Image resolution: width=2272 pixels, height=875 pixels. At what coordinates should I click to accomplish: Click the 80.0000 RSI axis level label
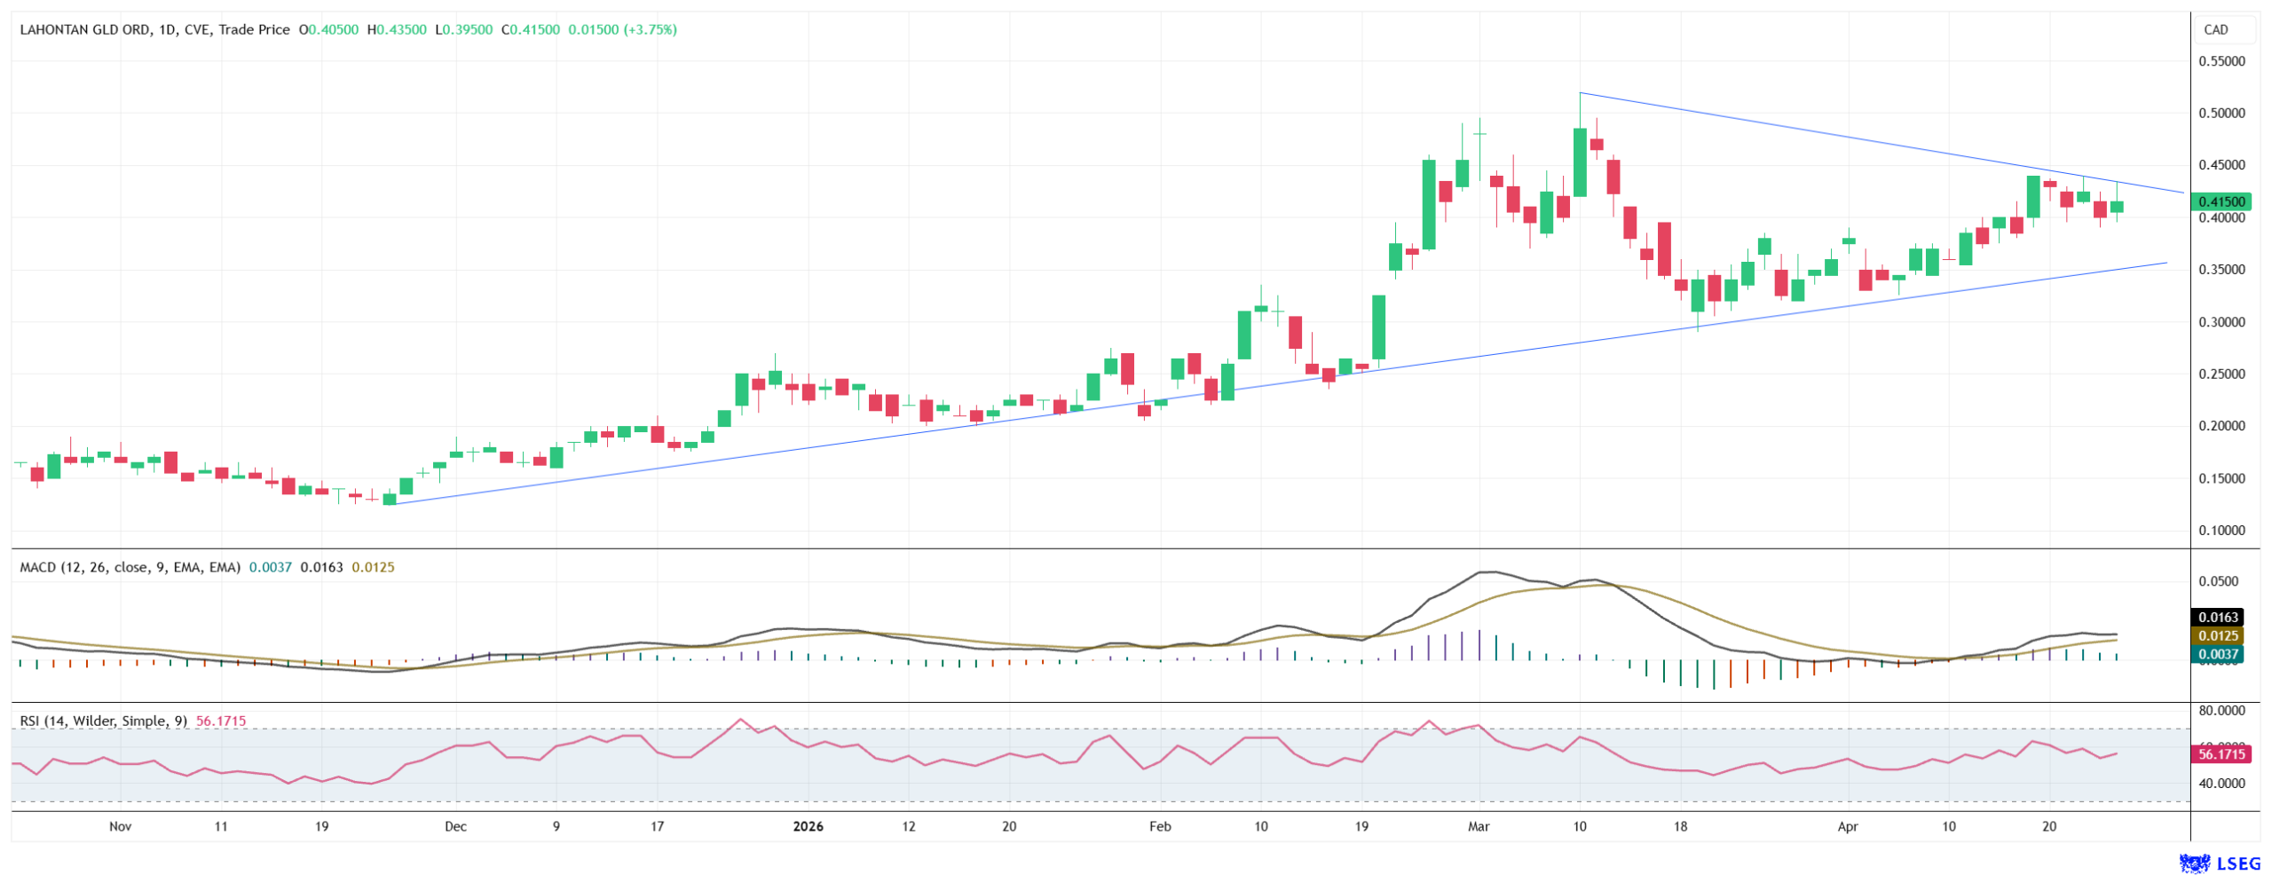(2221, 711)
